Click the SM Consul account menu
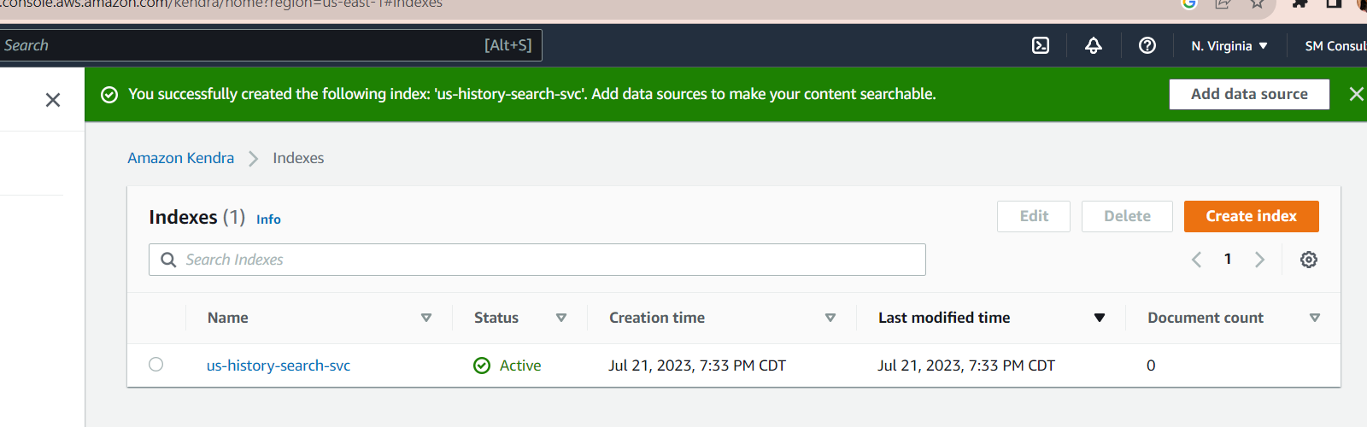 [x=1335, y=46]
